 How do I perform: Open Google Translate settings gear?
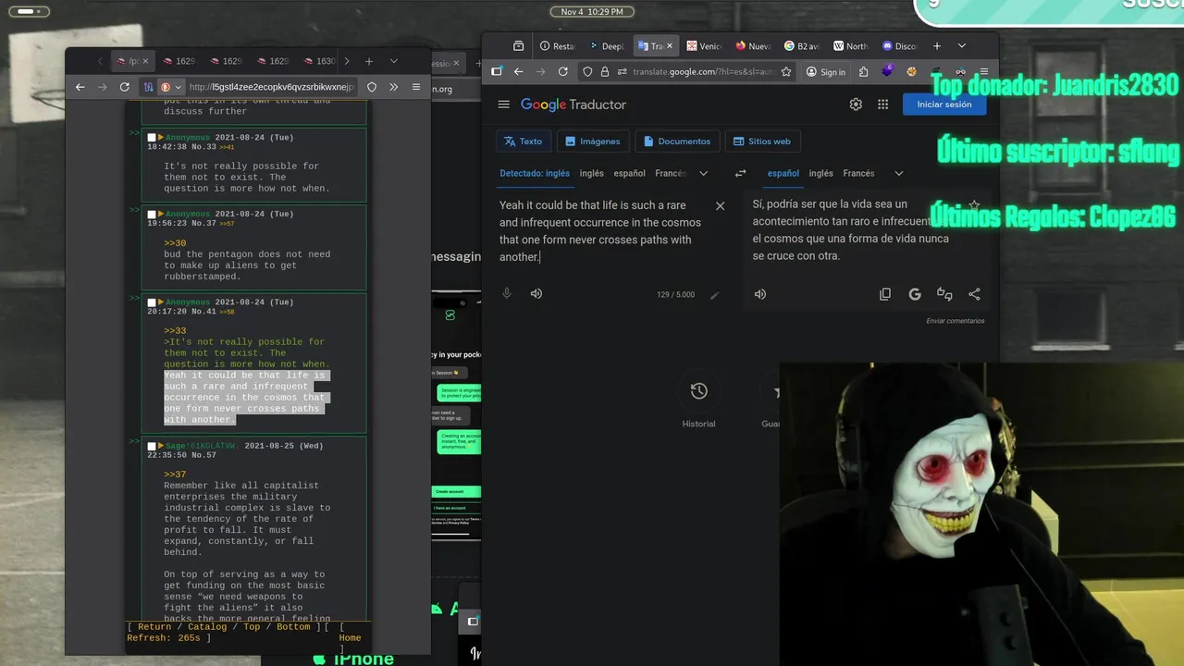coord(856,105)
